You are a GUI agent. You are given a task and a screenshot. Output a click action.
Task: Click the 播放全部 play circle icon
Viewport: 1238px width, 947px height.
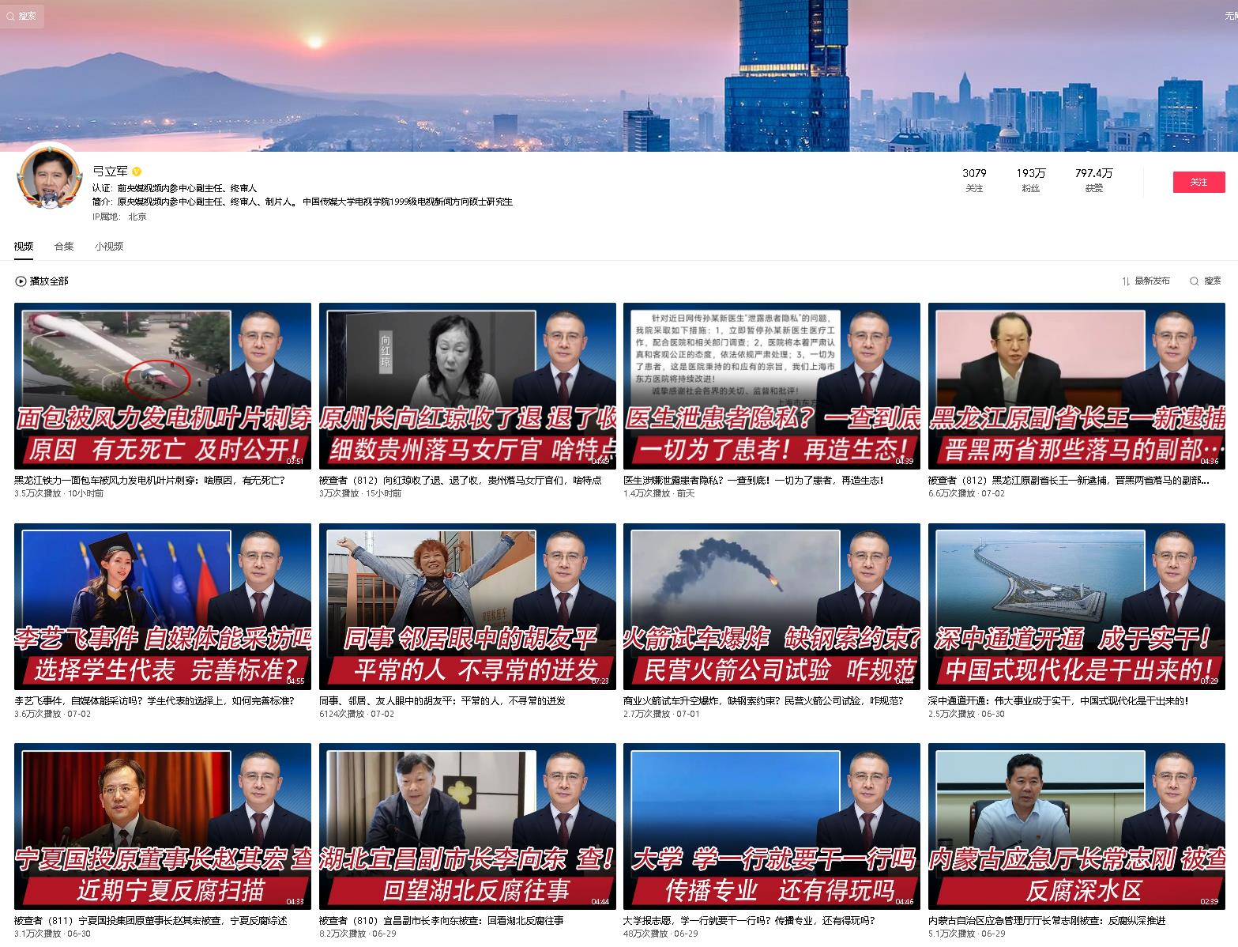point(21,281)
